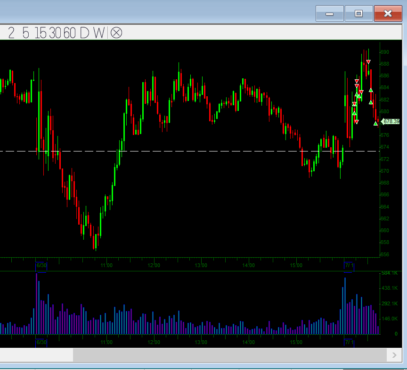The image size is (407, 370).
Task: Select 7/1 date marker on price time axis
Action: (349, 266)
